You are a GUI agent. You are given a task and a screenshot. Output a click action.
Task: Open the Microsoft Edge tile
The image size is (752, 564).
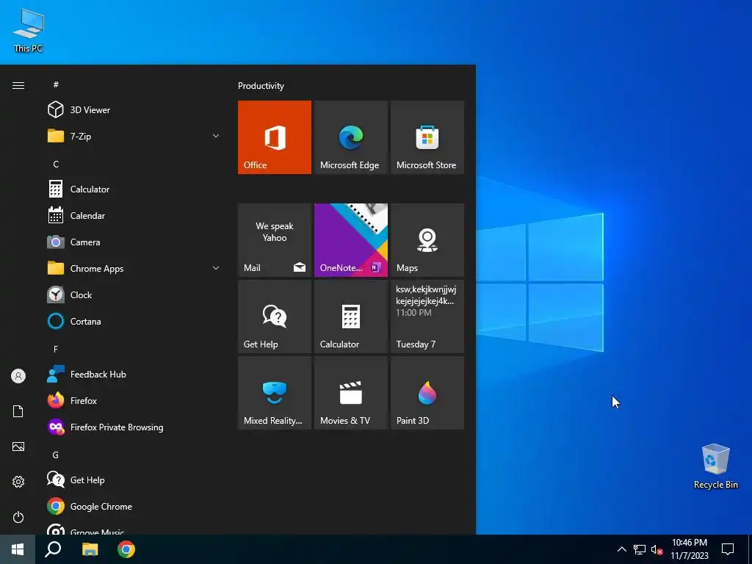tap(350, 137)
